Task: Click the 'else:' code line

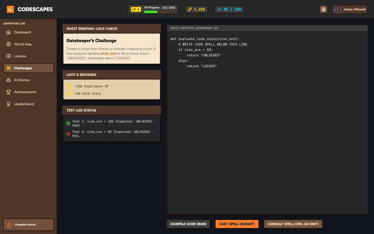Action: point(183,61)
